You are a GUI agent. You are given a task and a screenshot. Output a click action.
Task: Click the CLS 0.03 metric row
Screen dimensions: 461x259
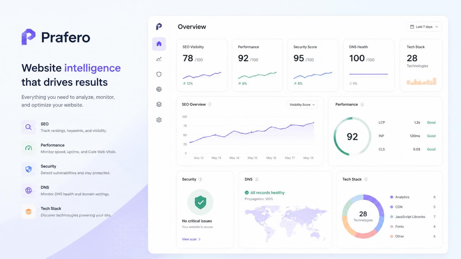[407, 149]
